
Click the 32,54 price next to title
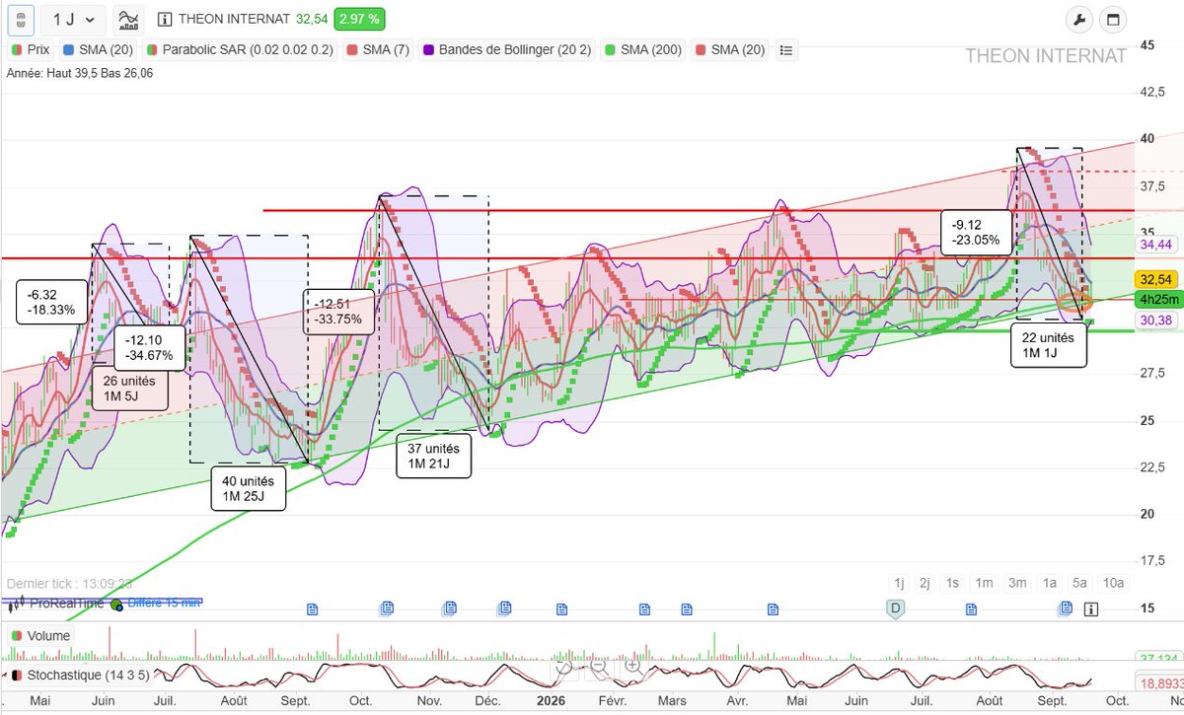pos(312,19)
